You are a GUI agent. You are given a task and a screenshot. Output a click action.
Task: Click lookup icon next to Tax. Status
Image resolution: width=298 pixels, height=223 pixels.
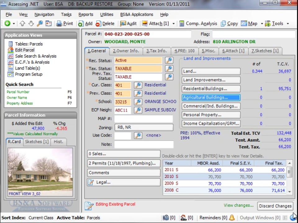(169, 68)
